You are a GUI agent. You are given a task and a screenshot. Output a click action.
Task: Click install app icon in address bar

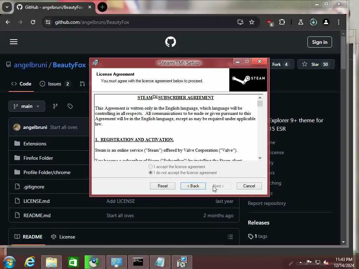coord(241,22)
